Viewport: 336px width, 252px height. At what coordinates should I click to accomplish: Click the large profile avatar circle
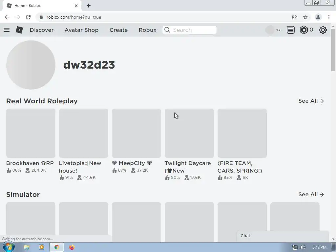(31, 65)
